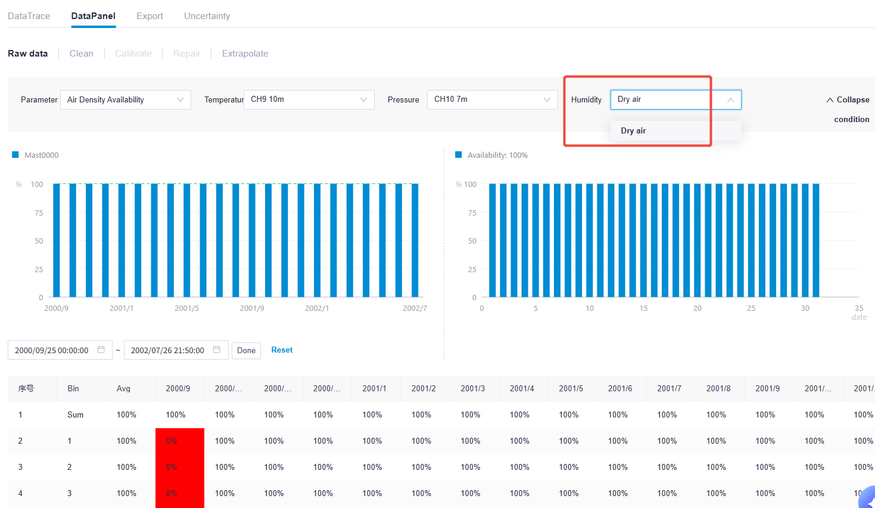The image size is (875, 508).
Task: Click the Collapse condition chevron icon
Action: (830, 100)
